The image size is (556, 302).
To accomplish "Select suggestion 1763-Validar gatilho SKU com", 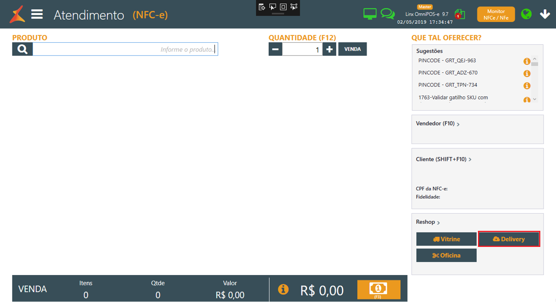I will 453,97.
